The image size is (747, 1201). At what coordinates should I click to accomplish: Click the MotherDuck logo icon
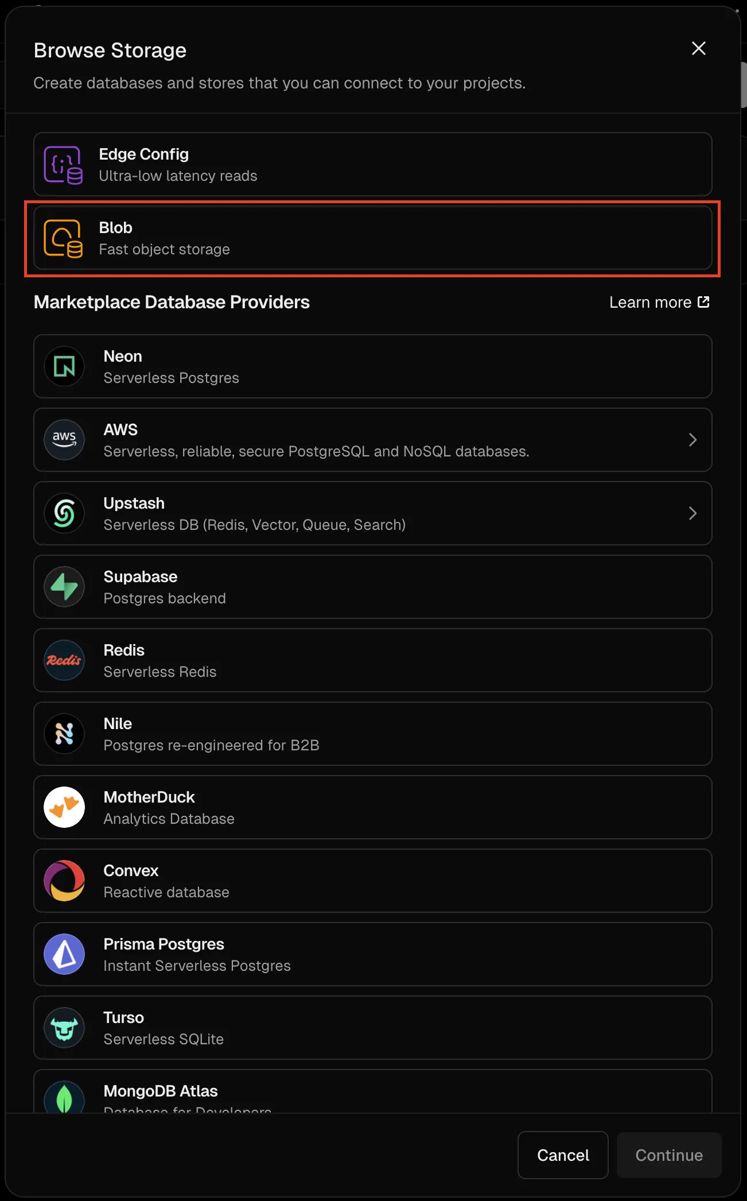tap(64, 807)
